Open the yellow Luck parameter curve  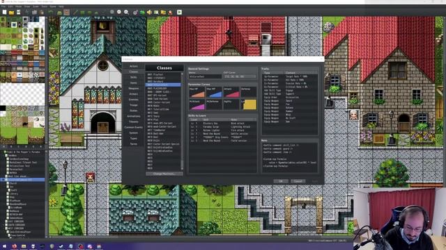click(248, 105)
